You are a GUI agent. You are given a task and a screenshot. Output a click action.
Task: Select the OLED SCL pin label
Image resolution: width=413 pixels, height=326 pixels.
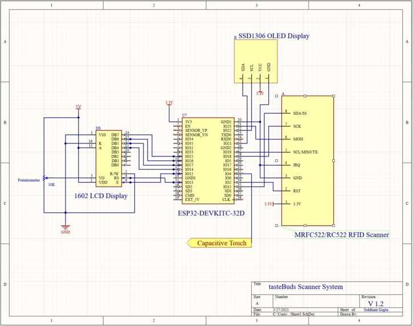[252, 68]
